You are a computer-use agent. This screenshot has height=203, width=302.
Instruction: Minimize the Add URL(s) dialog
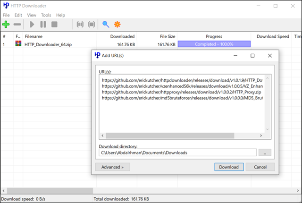(235, 56)
